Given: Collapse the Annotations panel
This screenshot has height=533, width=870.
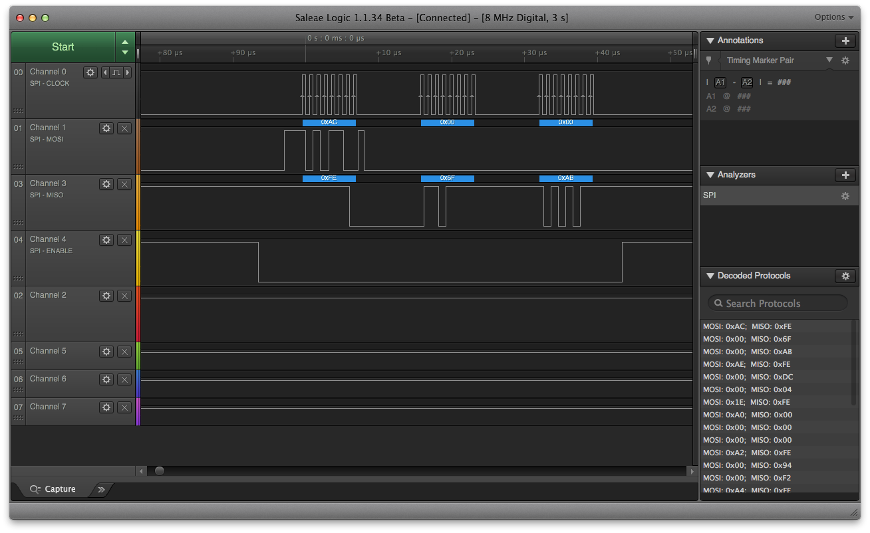Looking at the screenshot, I should [x=710, y=41].
